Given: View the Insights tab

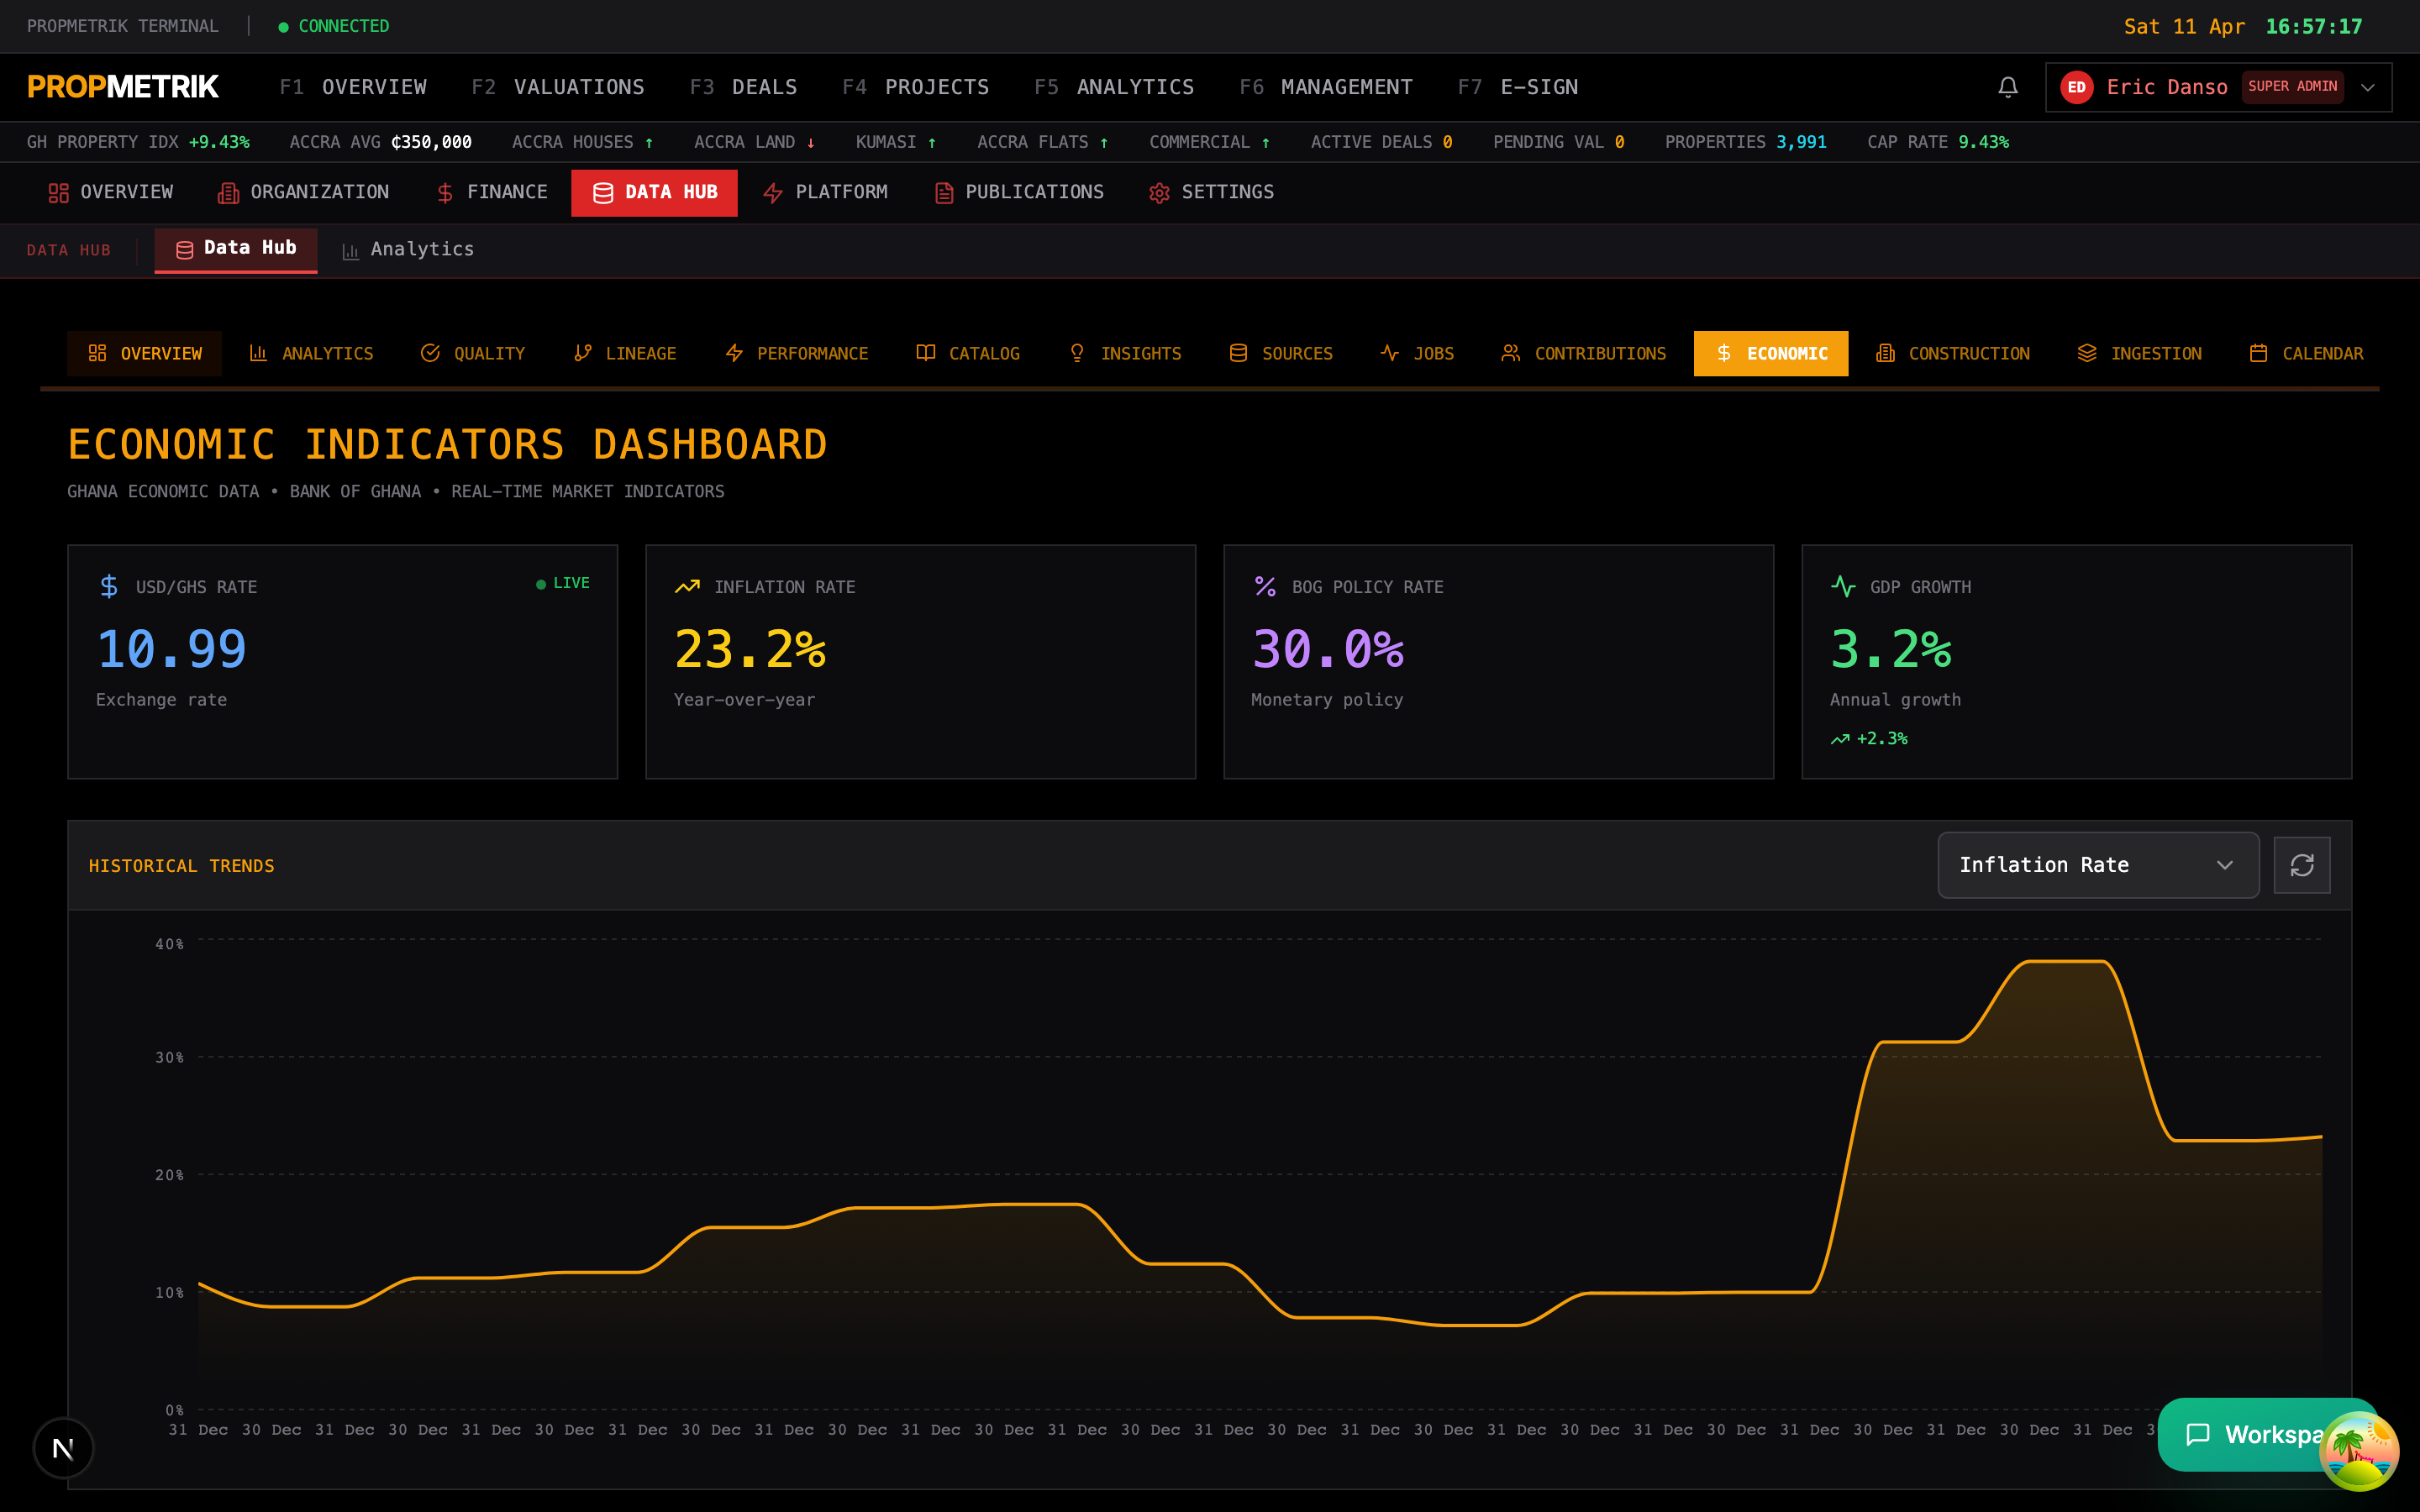Looking at the screenshot, I should point(1125,353).
